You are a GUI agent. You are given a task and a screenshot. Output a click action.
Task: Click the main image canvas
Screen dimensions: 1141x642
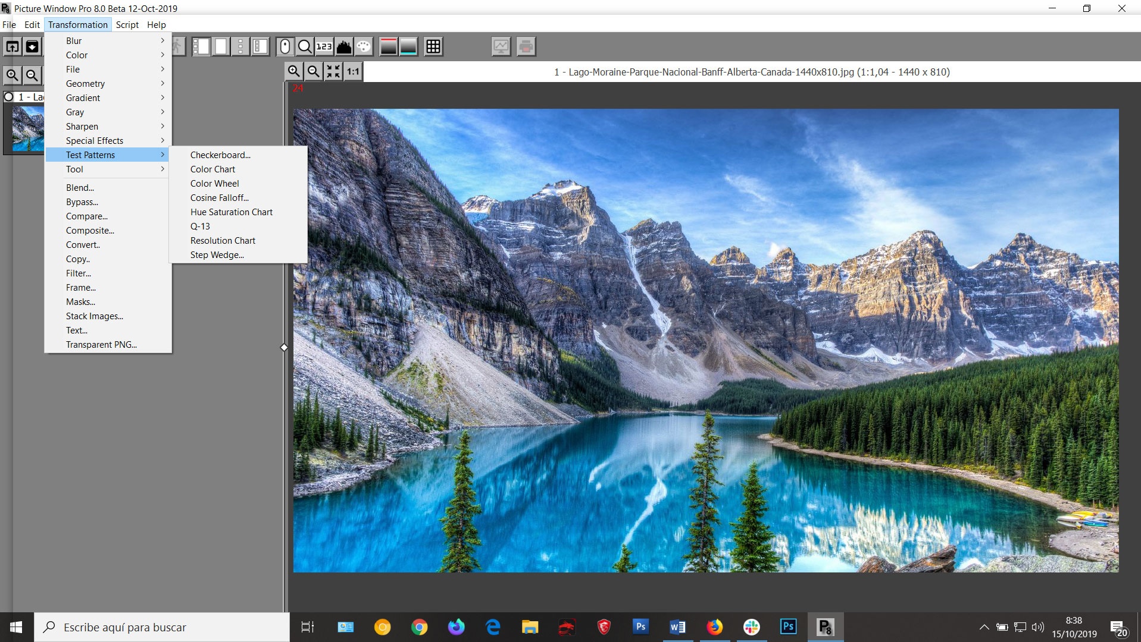706,340
